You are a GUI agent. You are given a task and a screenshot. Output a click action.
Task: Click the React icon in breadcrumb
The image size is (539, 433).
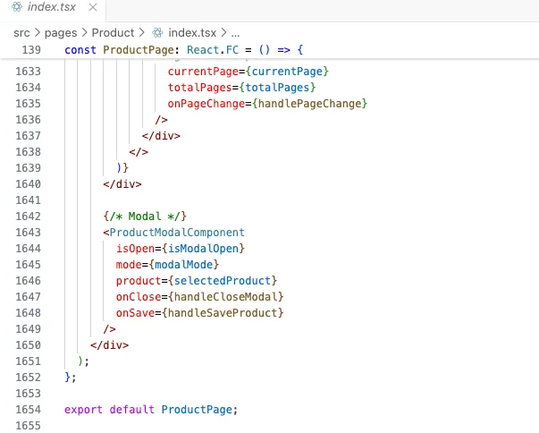coord(158,33)
